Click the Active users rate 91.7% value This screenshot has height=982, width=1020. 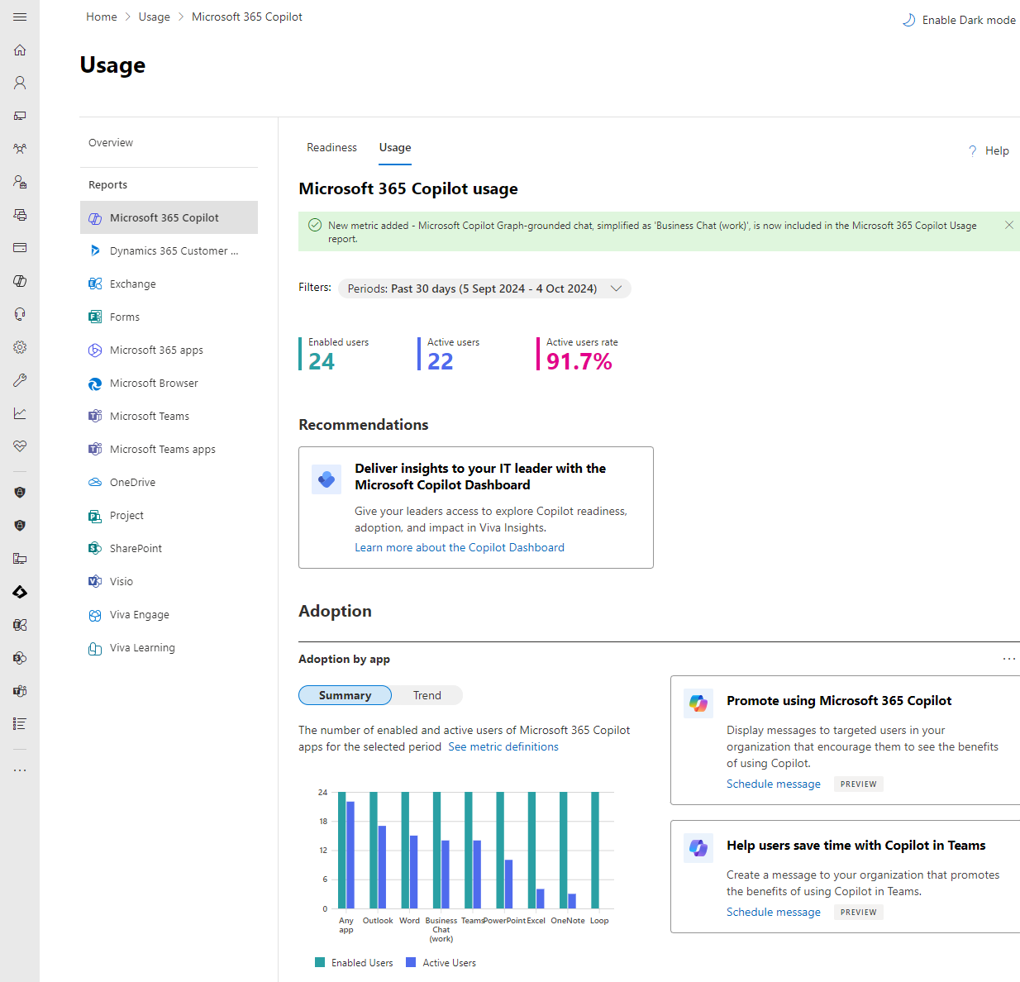click(579, 361)
